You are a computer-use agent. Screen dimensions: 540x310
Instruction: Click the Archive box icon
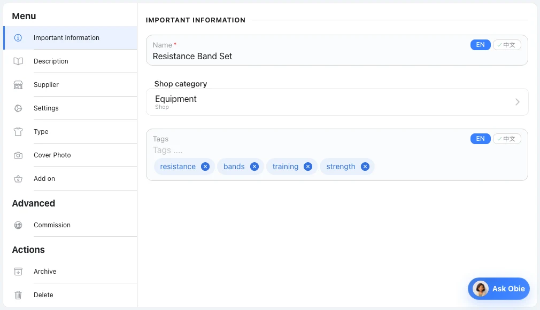pyautogui.click(x=18, y=272)
